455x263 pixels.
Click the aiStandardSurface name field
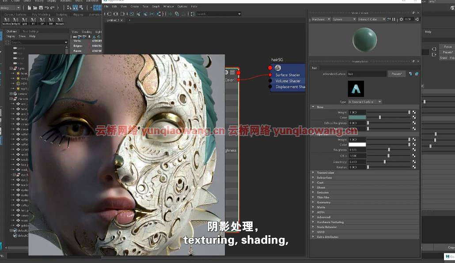(x=367, y=74)
